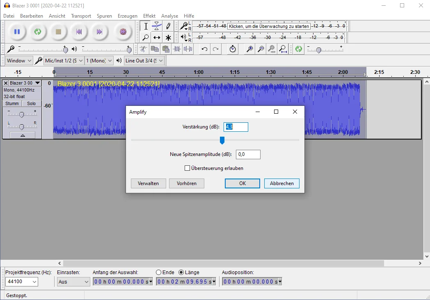Open the Einrasten Aus dropdown
Viewport: 430px width, 300px height.
click(73, 282)
